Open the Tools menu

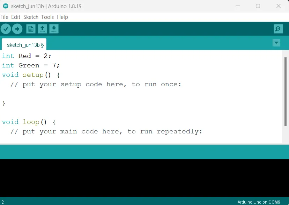(x=47, y=17)
